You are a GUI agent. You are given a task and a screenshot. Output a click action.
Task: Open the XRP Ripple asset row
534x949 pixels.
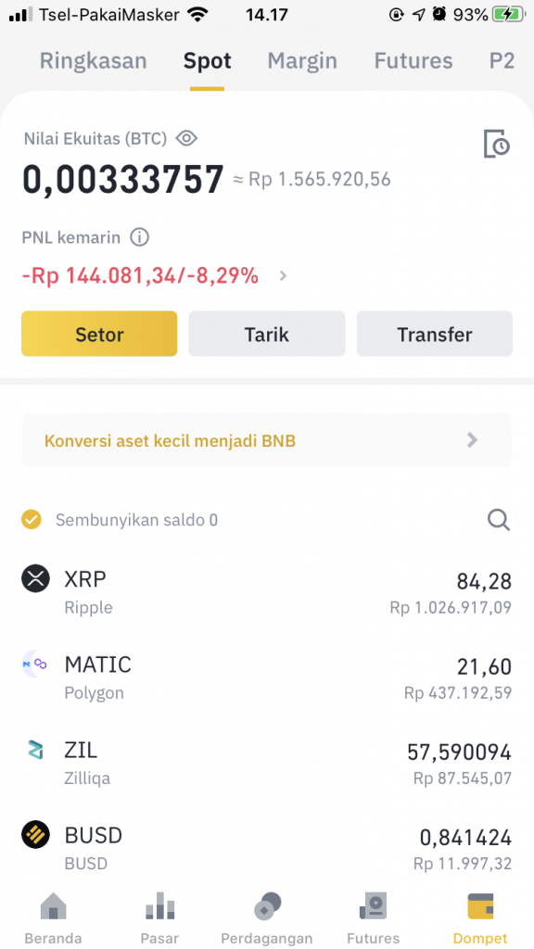[267, 592]
